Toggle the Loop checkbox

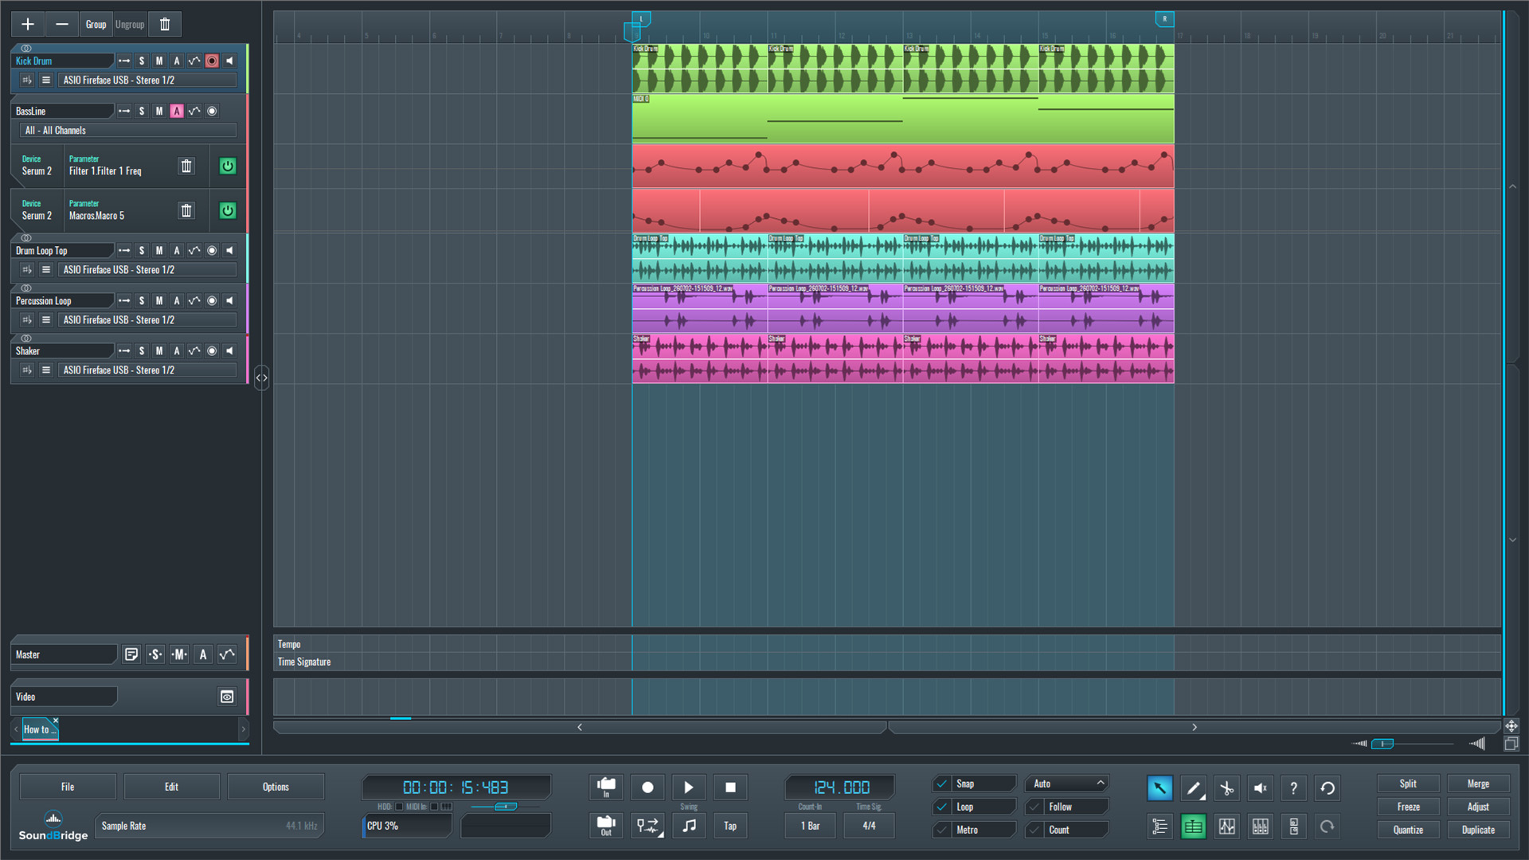pyautogui.click(x=942, y=807)
